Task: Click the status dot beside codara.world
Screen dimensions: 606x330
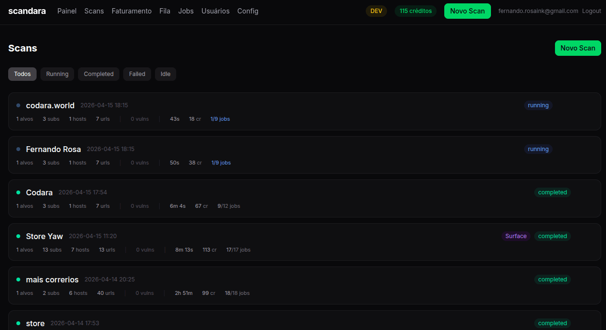Action: 18,105
